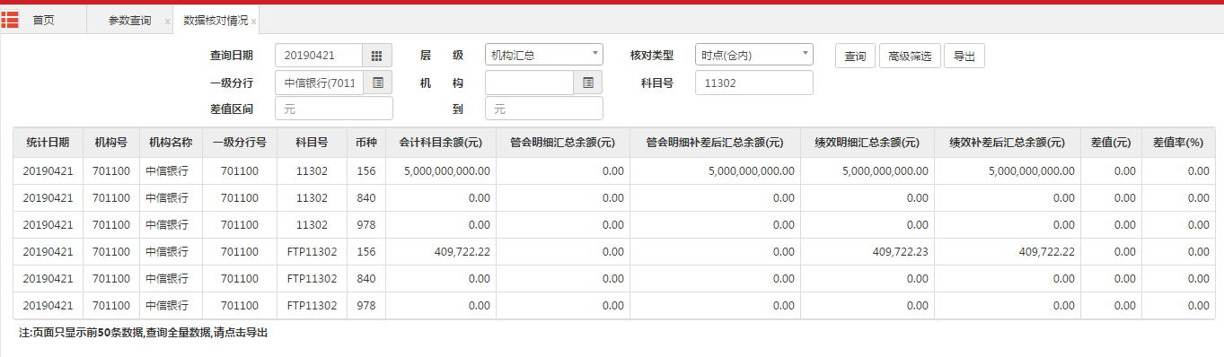Click the 科目号 field containing 11302
Viewport: 1224px width, 357px height.
tap(754, 83)
